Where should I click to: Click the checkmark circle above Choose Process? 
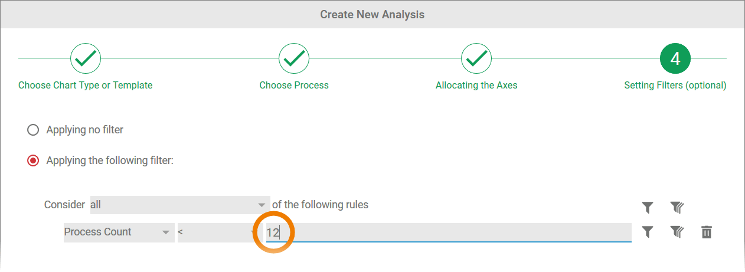click(294, 58)
